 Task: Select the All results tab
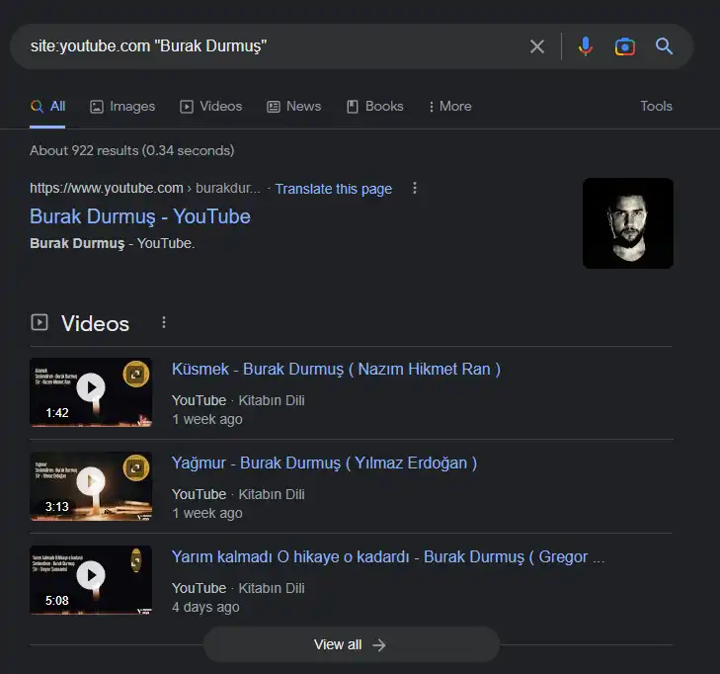[x=47, y=106]
